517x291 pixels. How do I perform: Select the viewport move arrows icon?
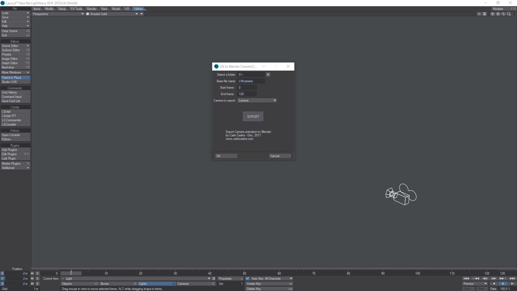click(x=498, y=14)
